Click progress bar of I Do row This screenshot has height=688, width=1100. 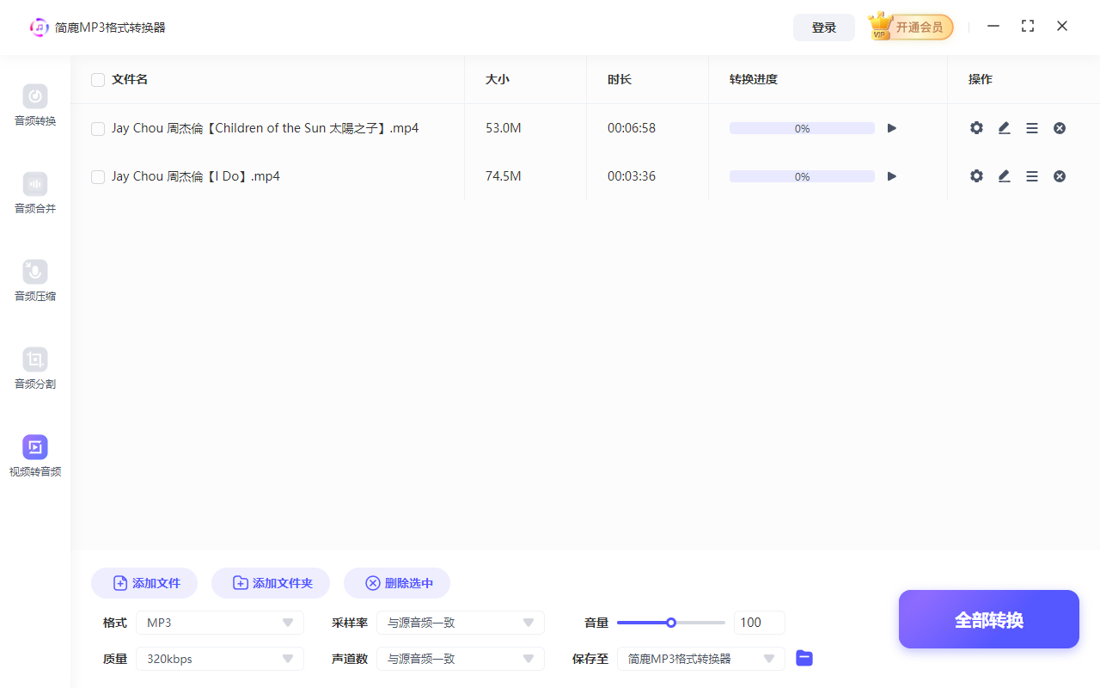coord(802,176)
